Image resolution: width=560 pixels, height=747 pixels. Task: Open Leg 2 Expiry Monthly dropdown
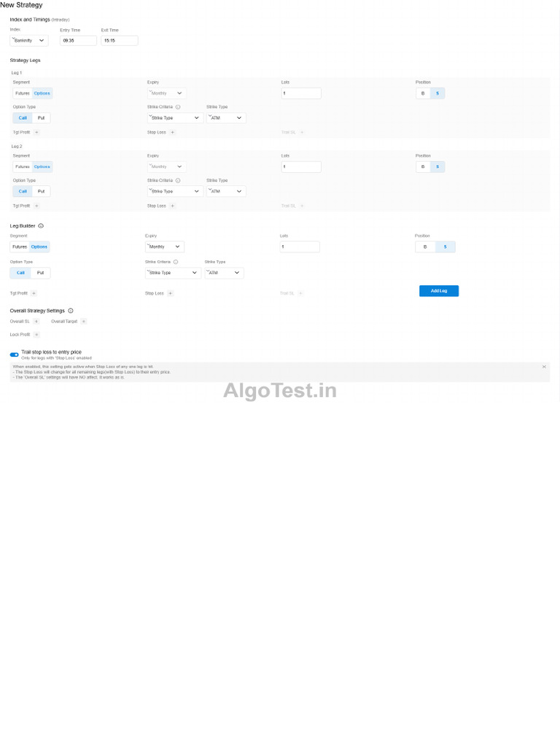[x=167, y=167]
